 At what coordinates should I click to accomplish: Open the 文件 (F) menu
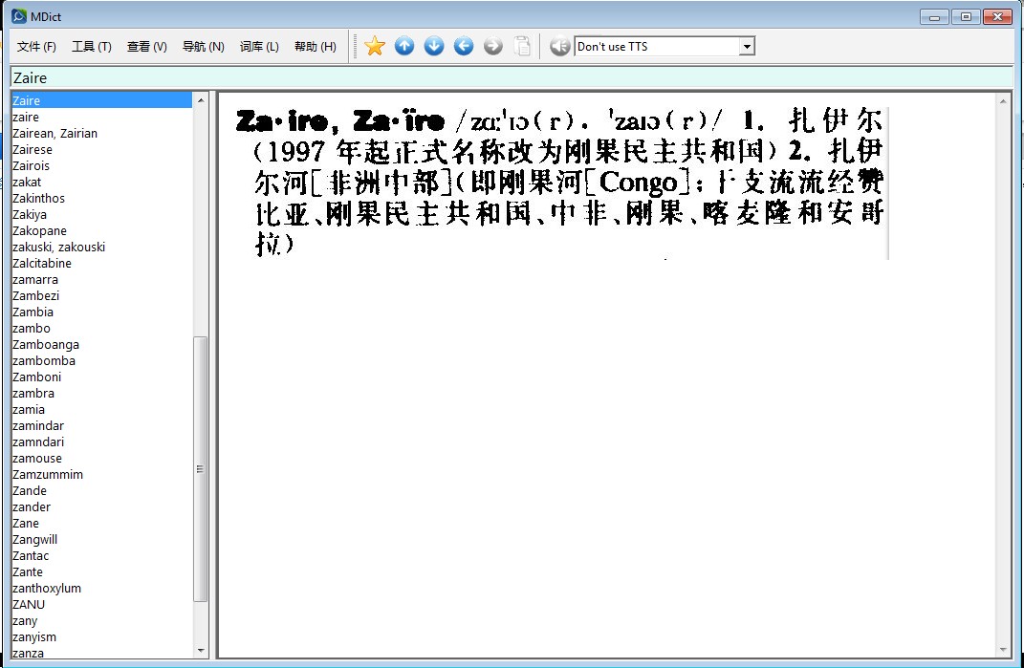coord(36,47)
